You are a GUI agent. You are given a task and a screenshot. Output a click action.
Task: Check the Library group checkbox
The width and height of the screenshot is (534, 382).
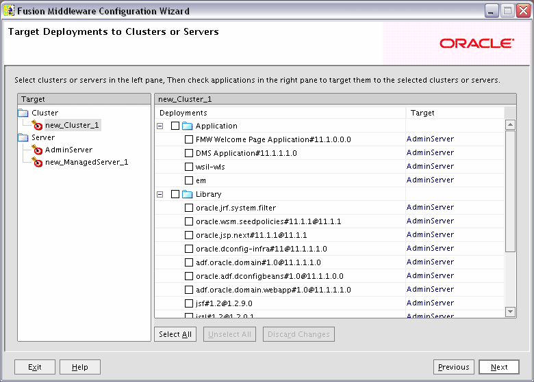pyautogui.click(x=175, y=194)
